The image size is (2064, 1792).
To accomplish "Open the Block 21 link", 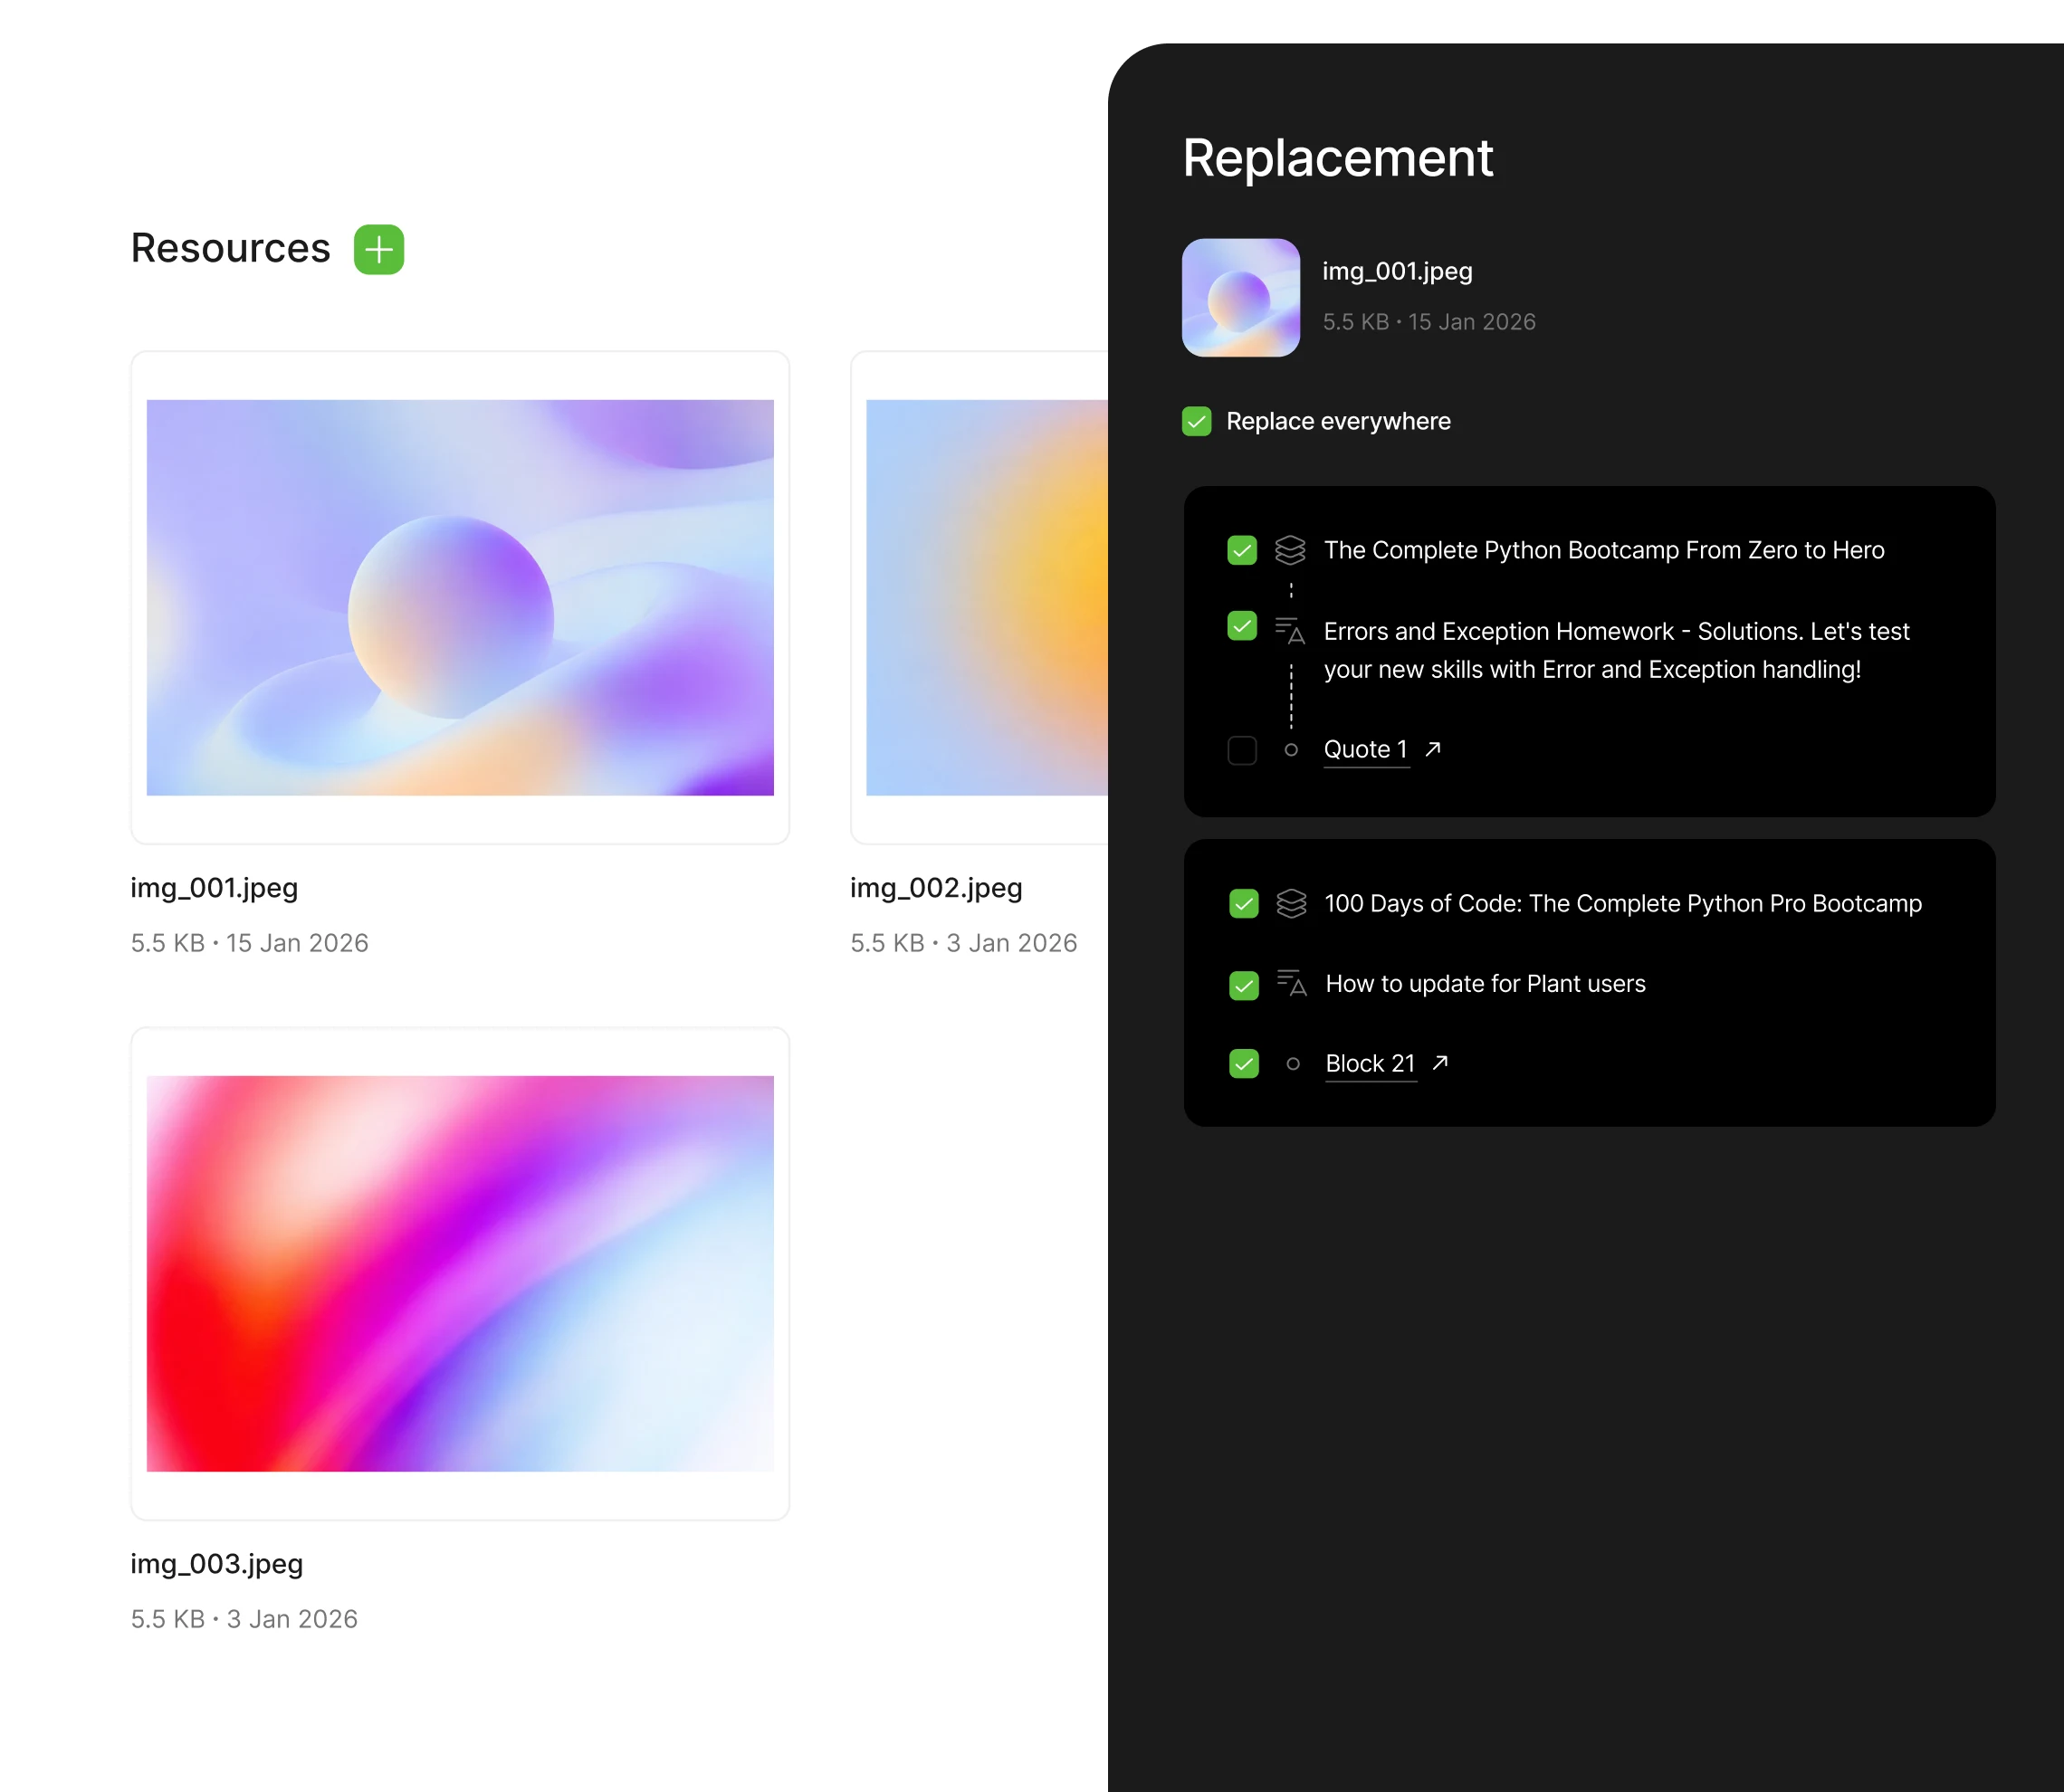I will (1370, 1063).
